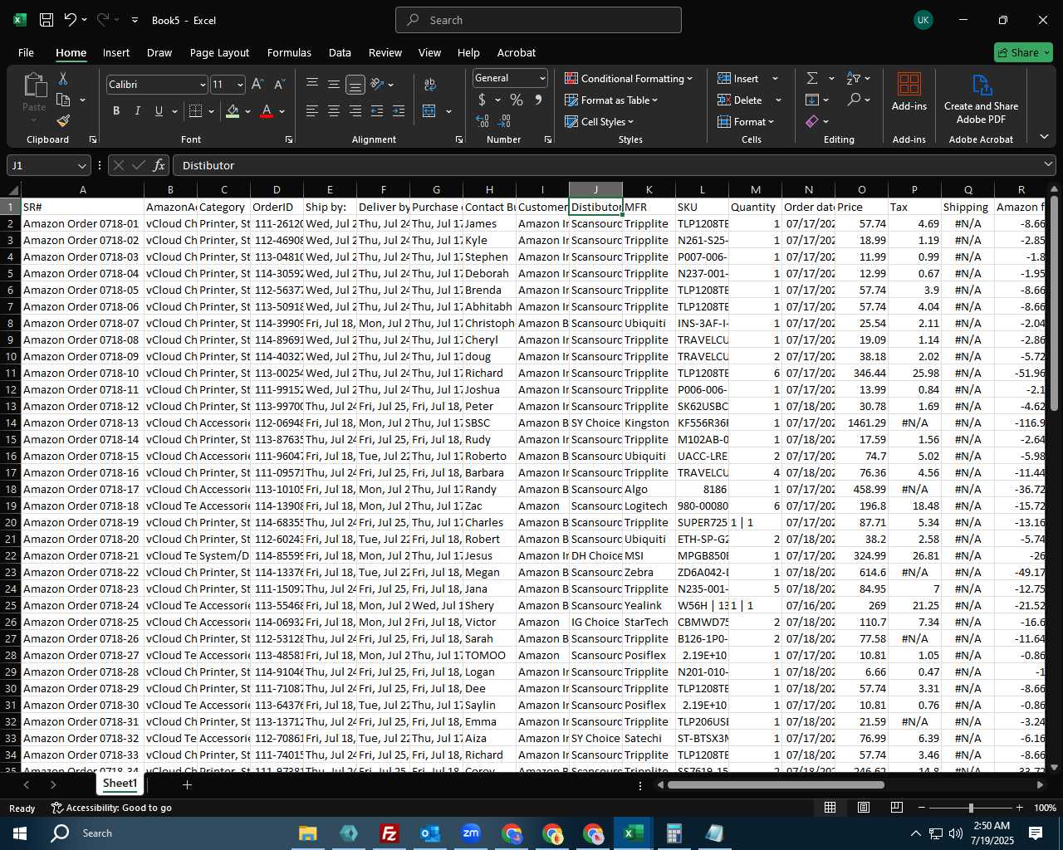This screenshot has height=850, width=1063.
Task: Adjust the zoom slider handle
Action: (971, 808)
